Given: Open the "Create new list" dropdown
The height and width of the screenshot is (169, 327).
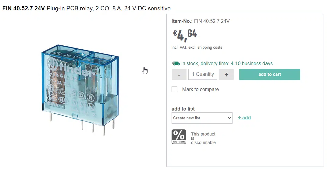Looking at the screenshot, I should pos(202,118).
